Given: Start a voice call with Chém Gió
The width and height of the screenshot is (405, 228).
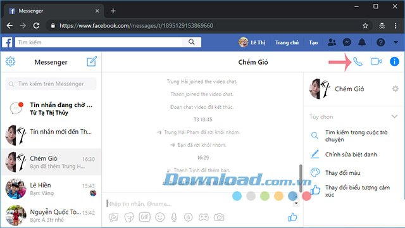Looking at the screenshot, I should 358,62.
